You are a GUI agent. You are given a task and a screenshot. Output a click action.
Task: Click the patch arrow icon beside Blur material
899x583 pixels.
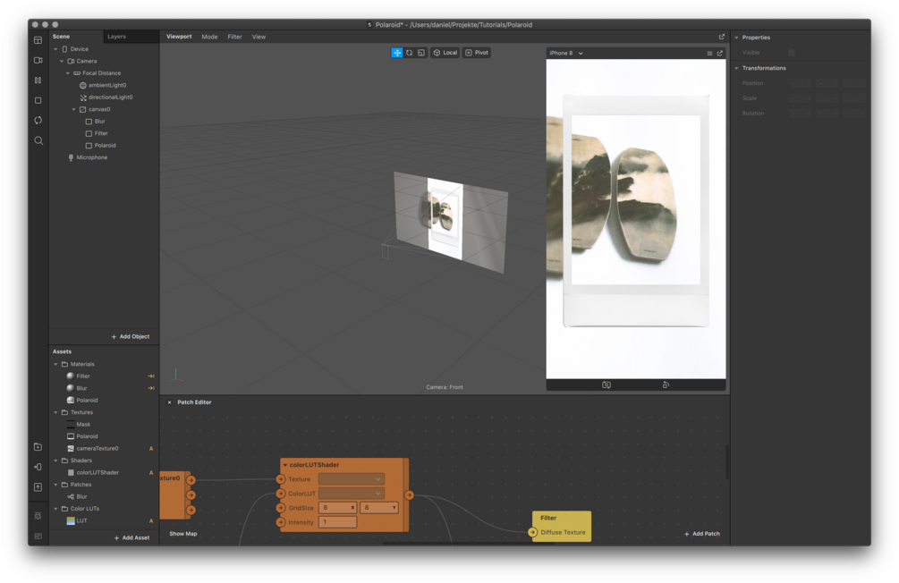coord(151,389)
